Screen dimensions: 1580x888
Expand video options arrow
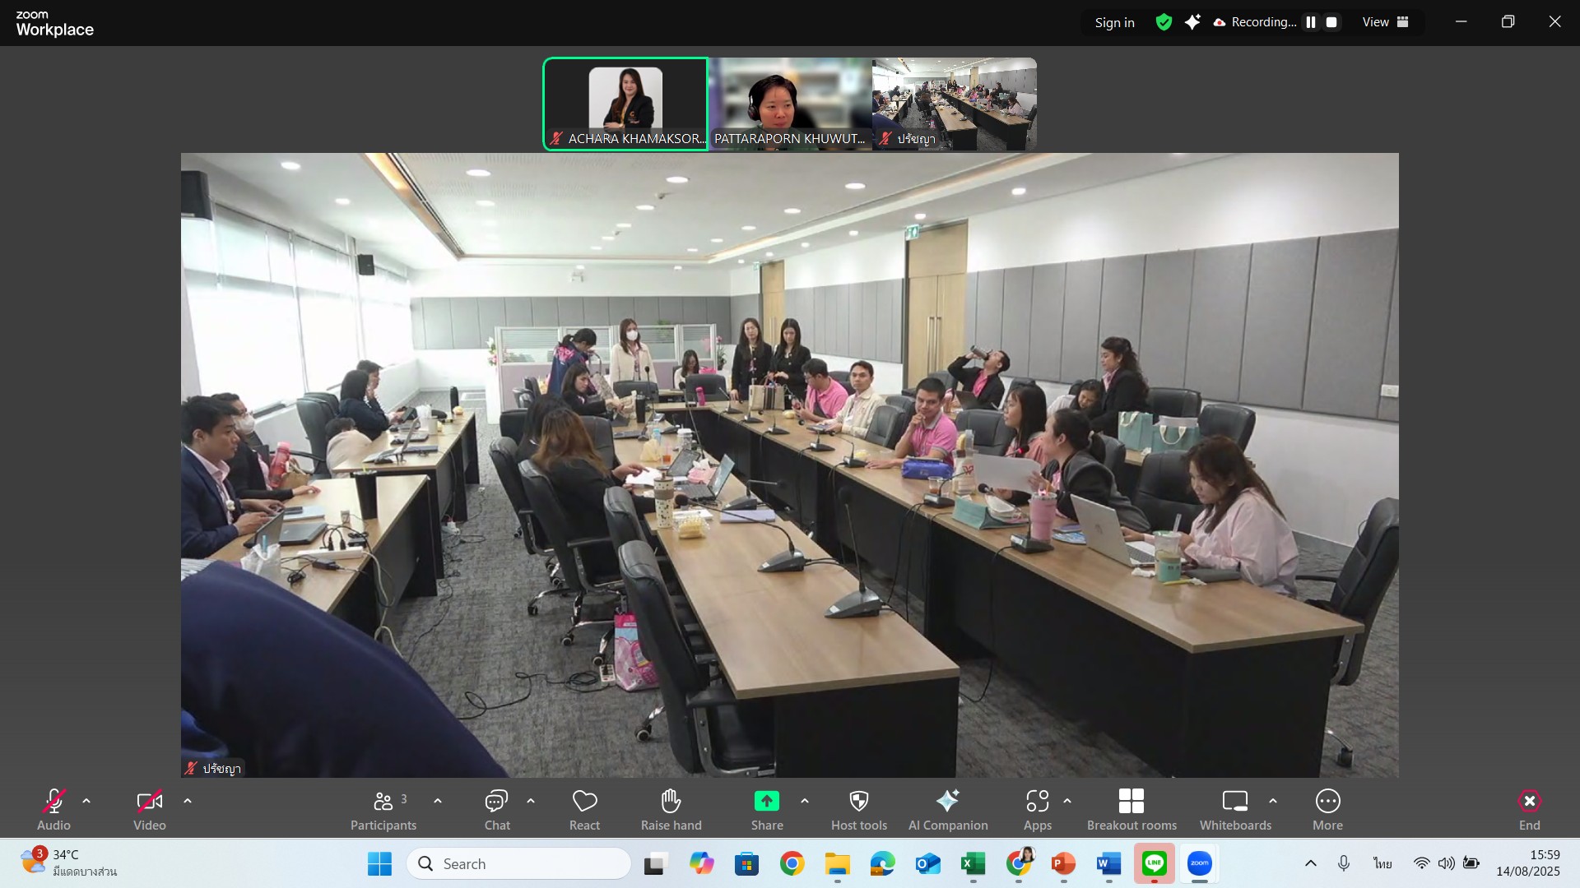tap(188, 801)
